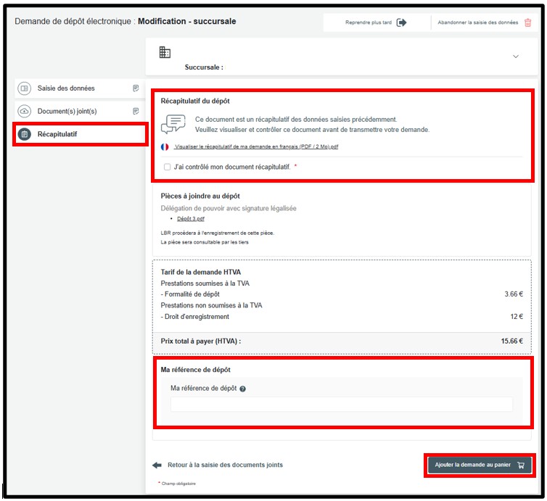This screenshot has width=547, height=501.
Task: Open the Dépôt 3.pdf attachment link
Action: [x=191, y=218]
